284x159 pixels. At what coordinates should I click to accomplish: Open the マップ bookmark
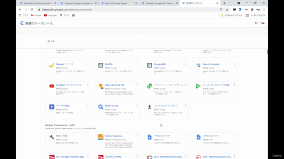click(64, 15)
